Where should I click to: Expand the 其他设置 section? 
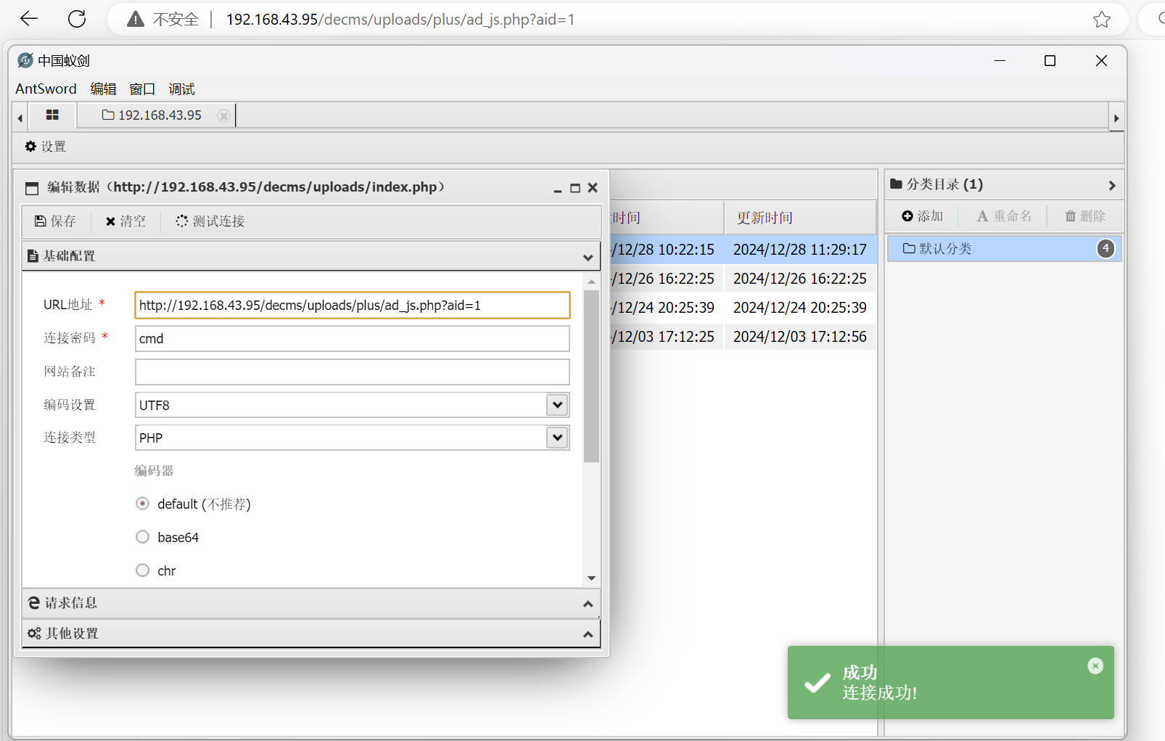pyautogui.click(x=588, y=634)
